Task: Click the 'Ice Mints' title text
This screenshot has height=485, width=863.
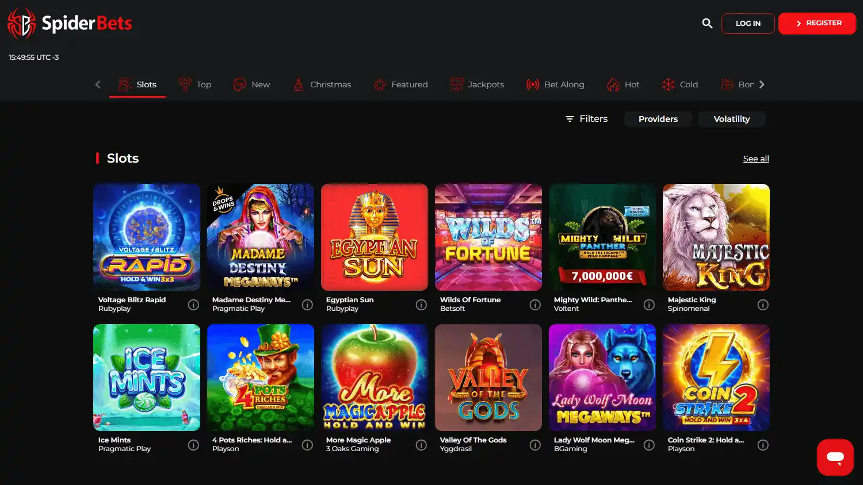Action: point(114,440)
